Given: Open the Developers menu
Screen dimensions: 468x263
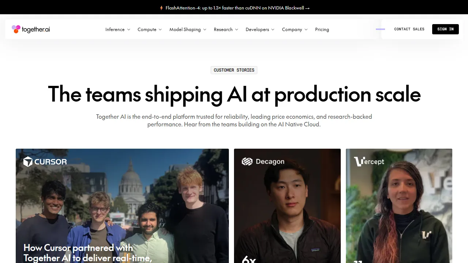Looking at the screenshot, I should point(257,30).
